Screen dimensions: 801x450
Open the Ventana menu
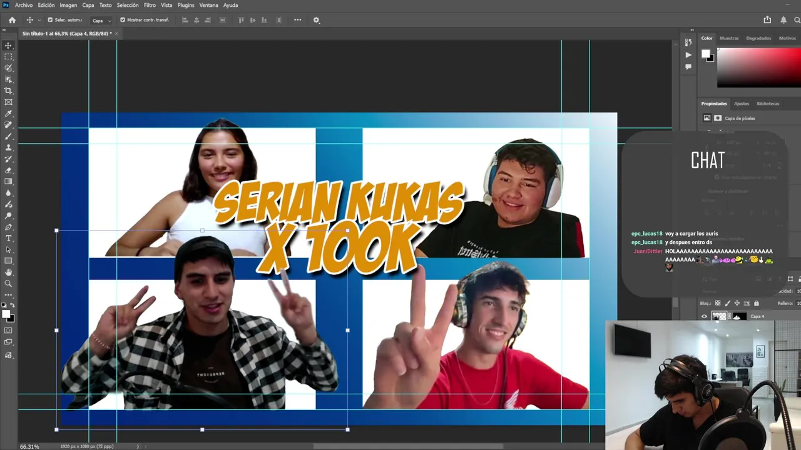tap(208, 5)
